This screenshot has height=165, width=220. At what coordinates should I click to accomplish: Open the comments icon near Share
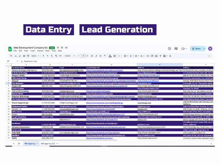coord(176,49)
